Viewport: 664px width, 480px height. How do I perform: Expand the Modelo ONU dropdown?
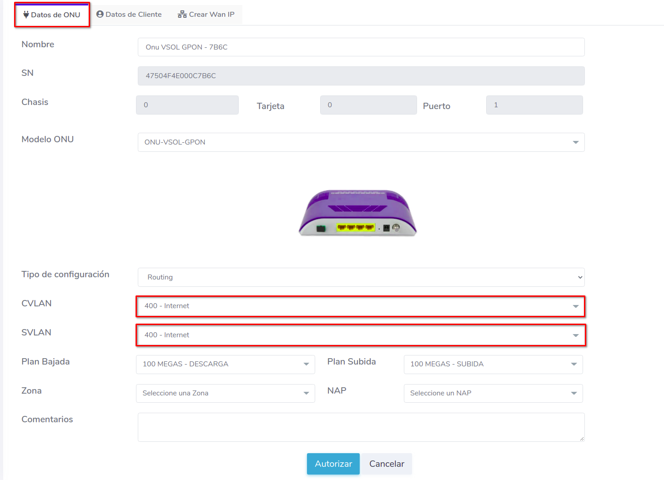coord(361,142)
